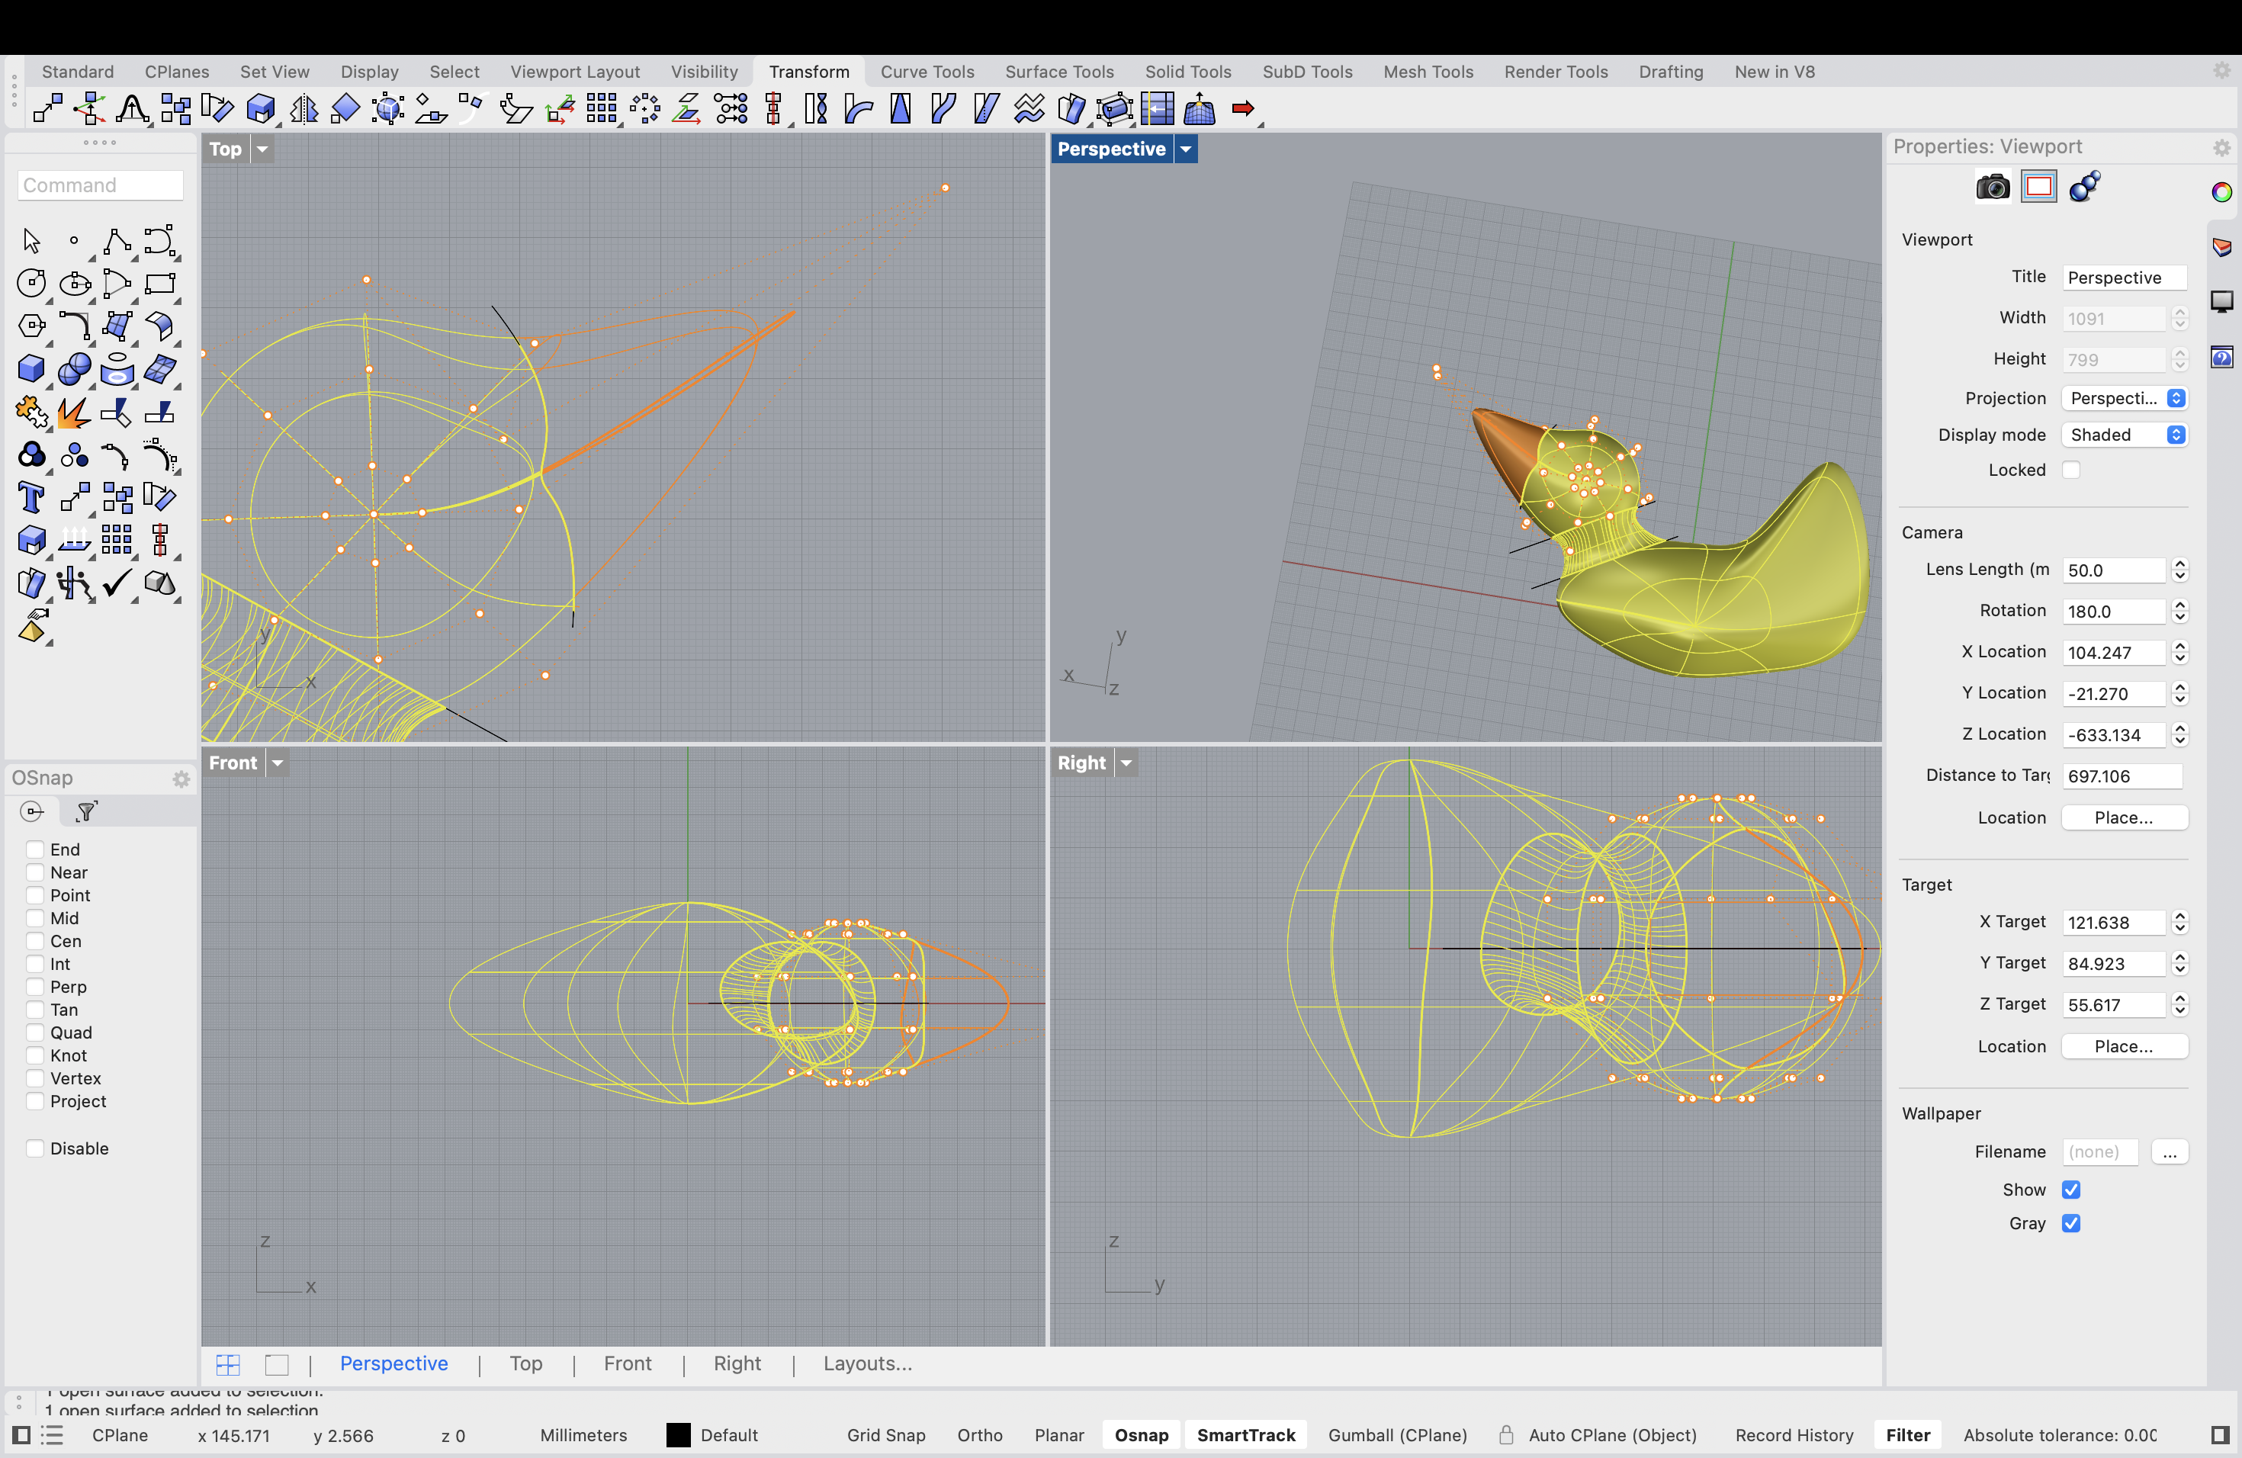
Task: Uncheck the wallpaper Show checkbox
Action: [x=2070, y=1190]
